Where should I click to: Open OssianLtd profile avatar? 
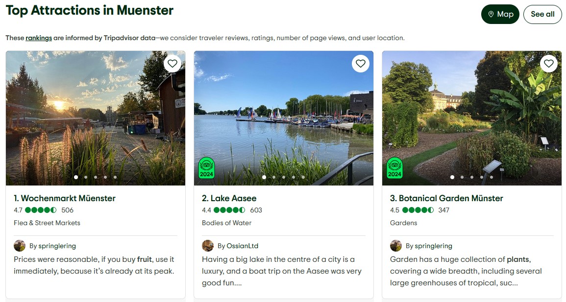click(x=208, y=246)
